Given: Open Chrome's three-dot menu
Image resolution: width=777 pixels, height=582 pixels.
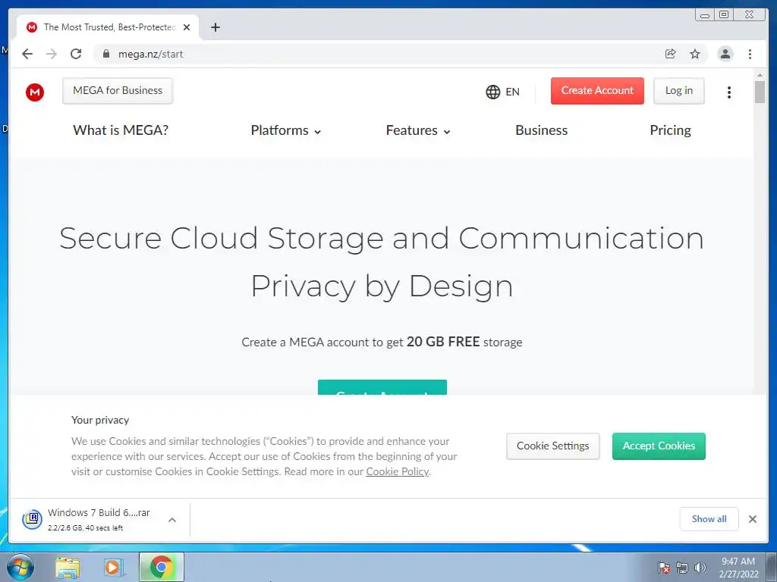Looking at the screenshot, I should [750, 54].
